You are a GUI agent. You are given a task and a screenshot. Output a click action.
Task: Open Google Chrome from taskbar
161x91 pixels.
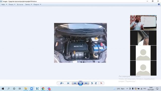43,89
